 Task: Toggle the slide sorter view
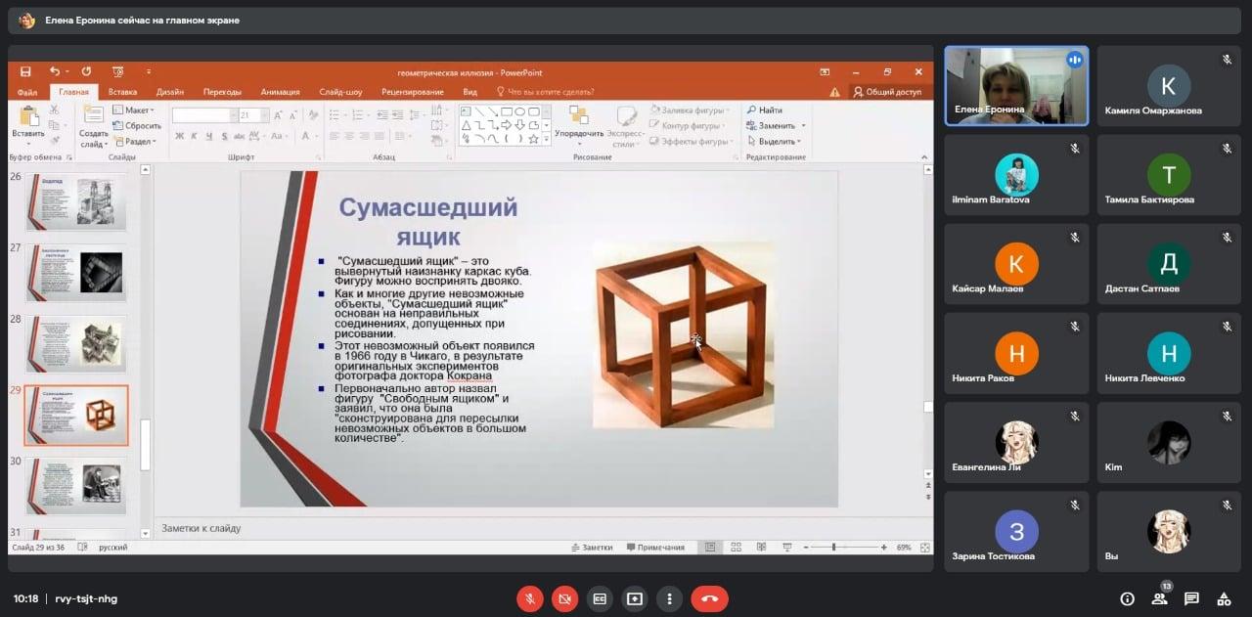(x=736, y=548)
